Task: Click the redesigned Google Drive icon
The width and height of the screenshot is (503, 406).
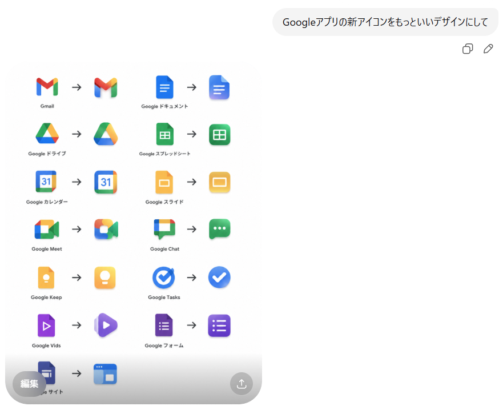Action: click(106, 134)
